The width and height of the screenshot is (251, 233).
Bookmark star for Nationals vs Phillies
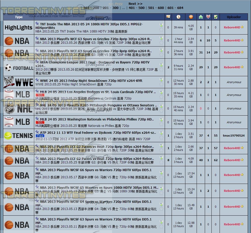tap(161, 124)
